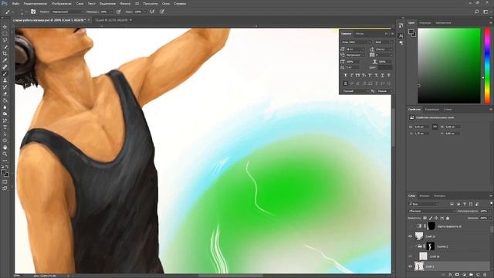Select the Crop tool
This screenshot has height=278, width=494.
click(x=5, y=53)
